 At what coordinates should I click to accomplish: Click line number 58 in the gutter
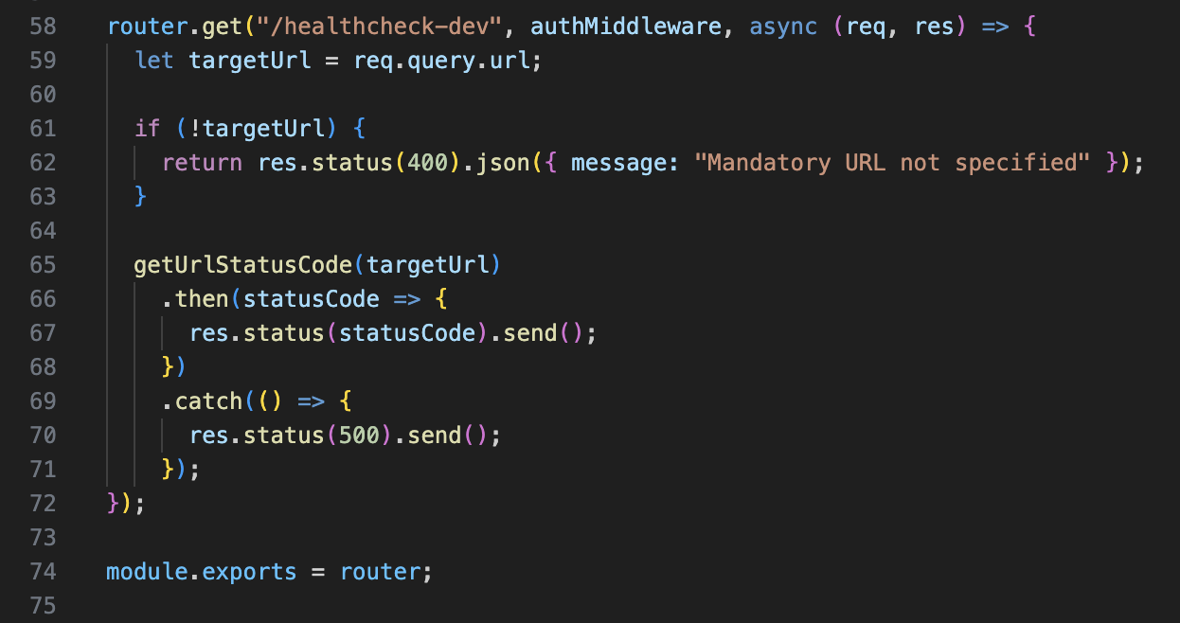point(43,26)
